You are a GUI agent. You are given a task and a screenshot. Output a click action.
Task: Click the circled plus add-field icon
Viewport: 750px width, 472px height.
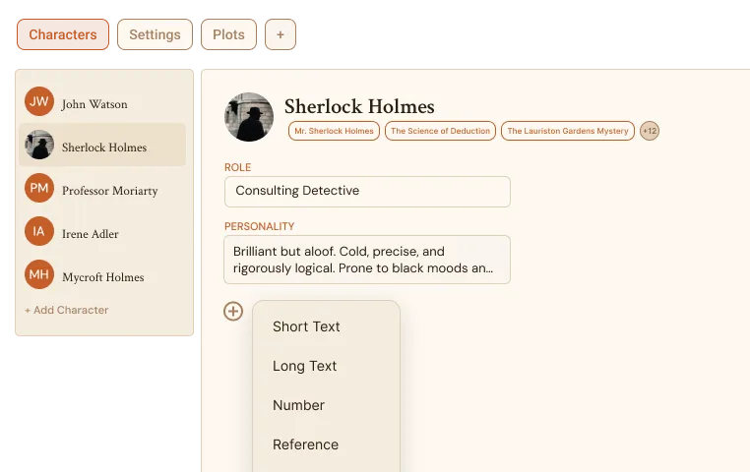coord(233,312)
